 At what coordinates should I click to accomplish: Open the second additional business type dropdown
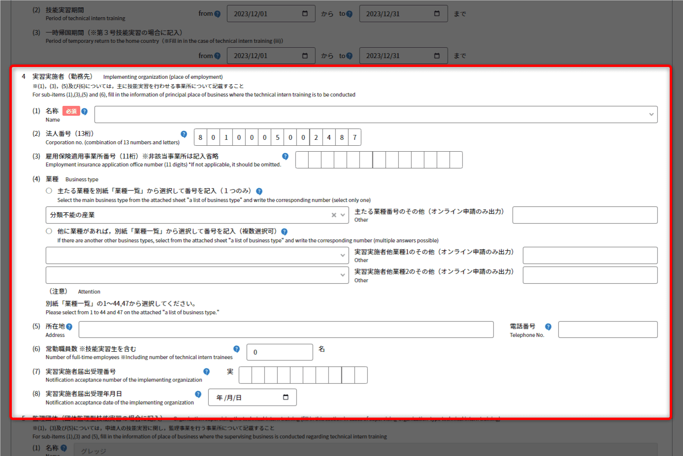coord(343,275)
